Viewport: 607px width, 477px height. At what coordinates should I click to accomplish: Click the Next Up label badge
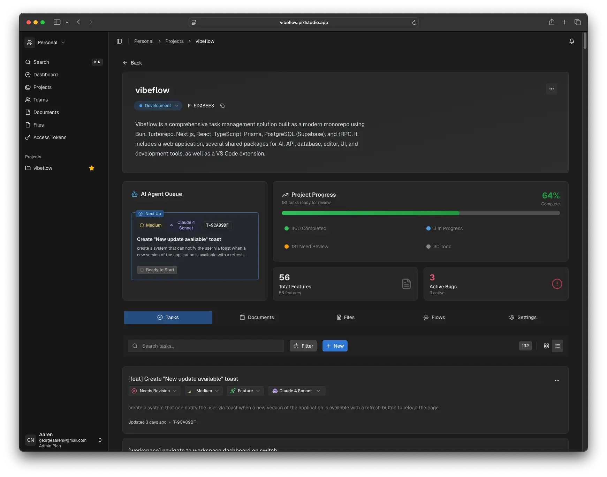point(150,214)
